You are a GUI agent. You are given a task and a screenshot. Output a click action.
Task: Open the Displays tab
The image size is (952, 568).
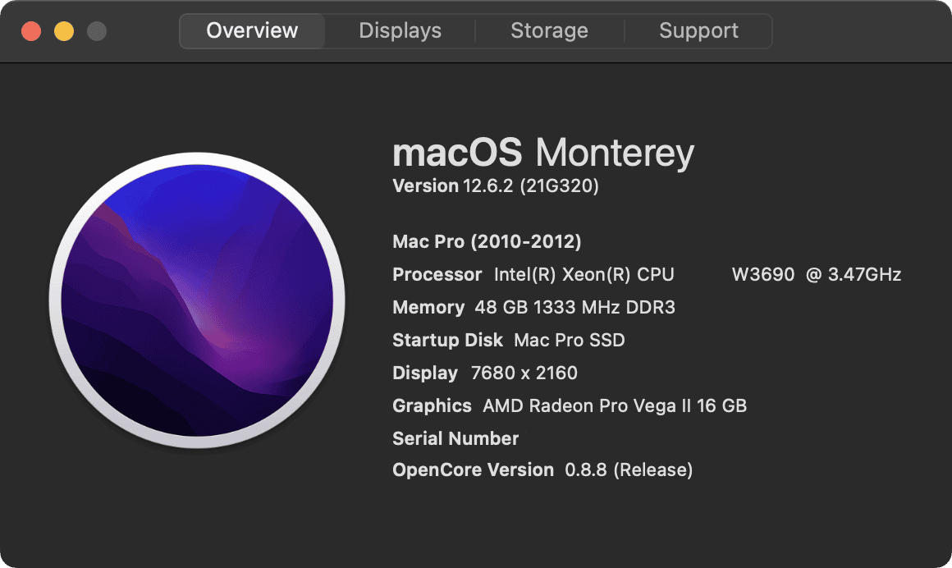[x=400, y=31]
